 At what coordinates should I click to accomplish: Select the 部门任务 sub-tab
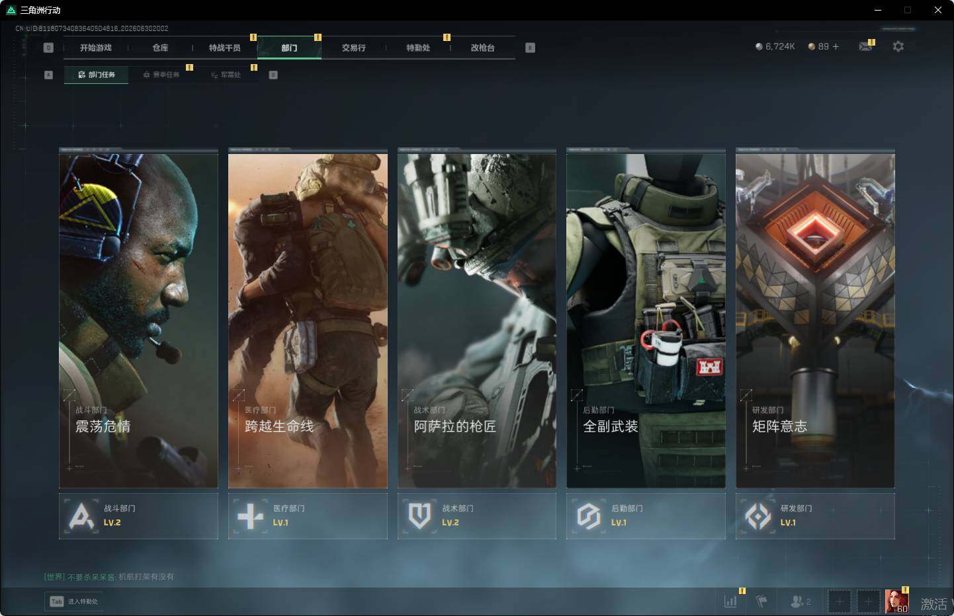(x=97, y=75)
